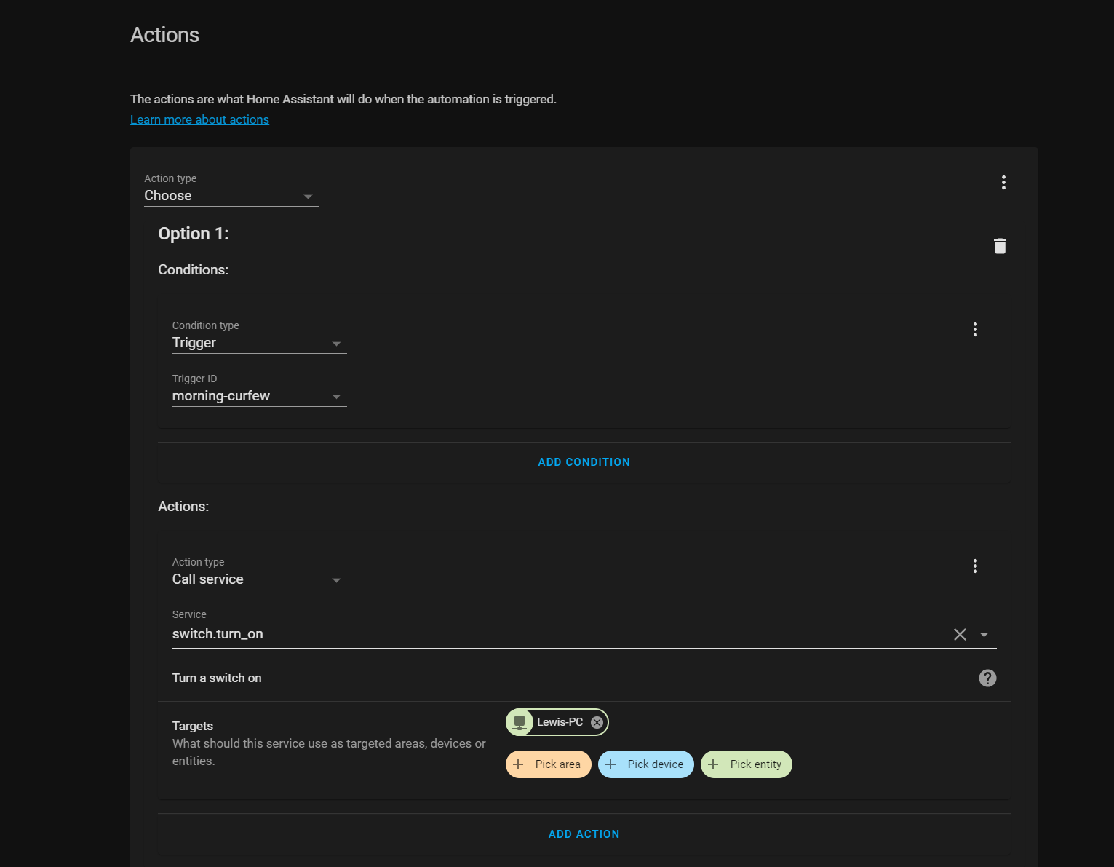Image resolution: width=1114 pixels, height=867 pixels.
Task: Click Pick area chip
Action: pos(549,764)
